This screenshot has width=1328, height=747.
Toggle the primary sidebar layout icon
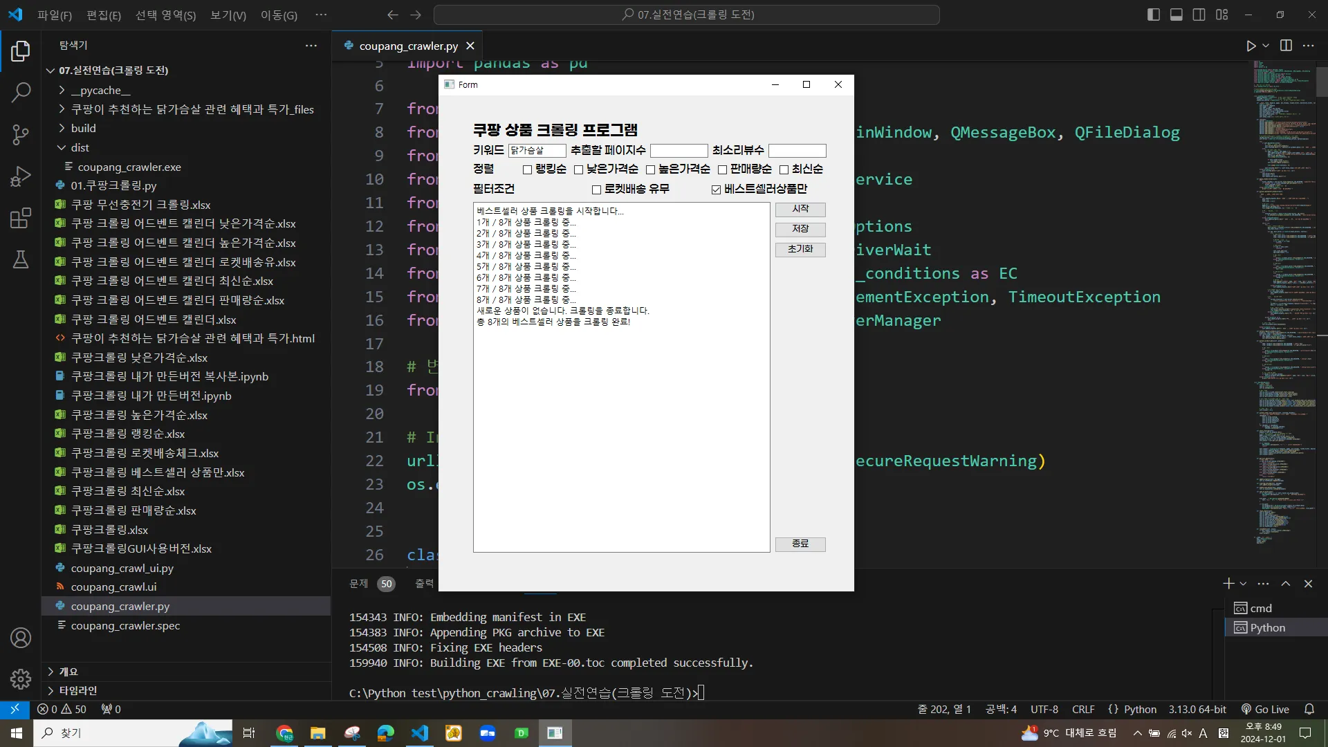[x=1153, y=15]
